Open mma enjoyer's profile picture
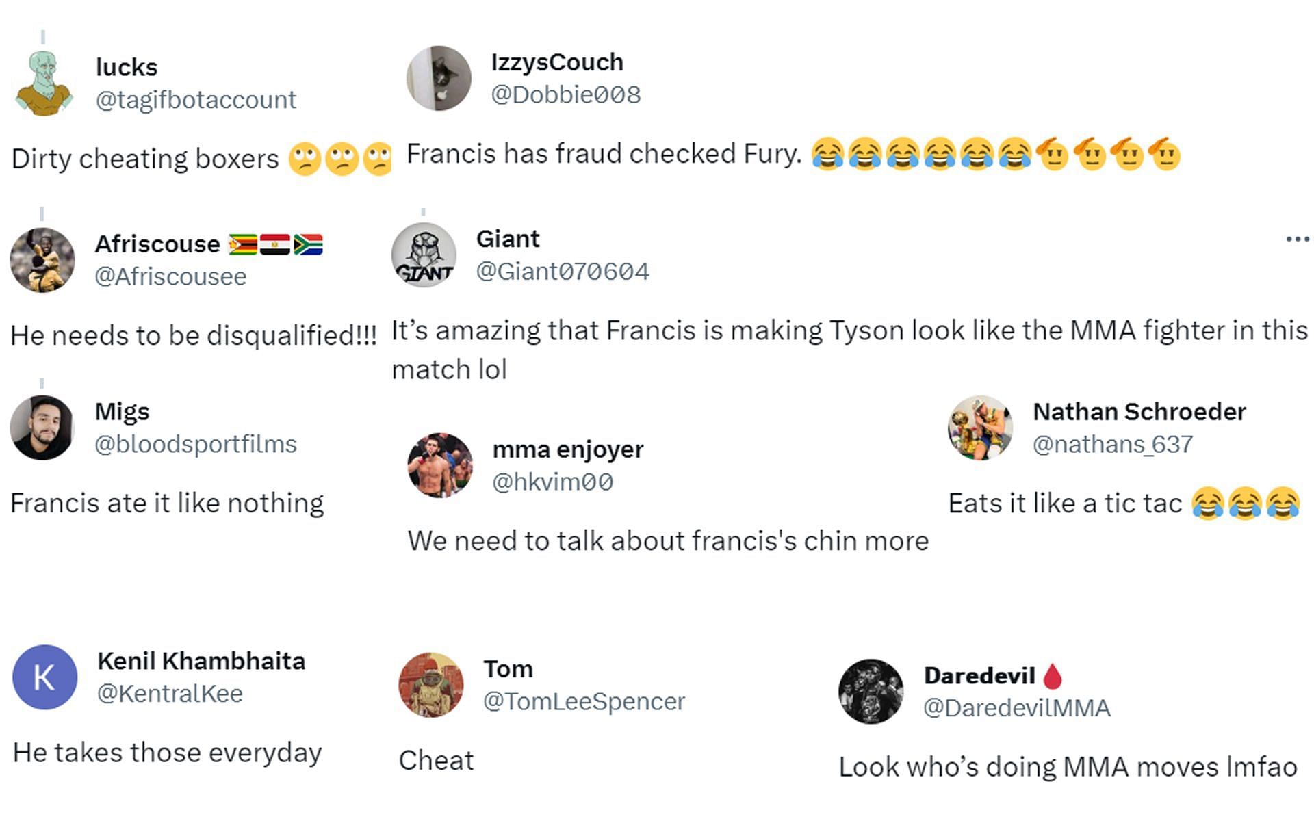The image size is (1314, 821). point(440,465)
